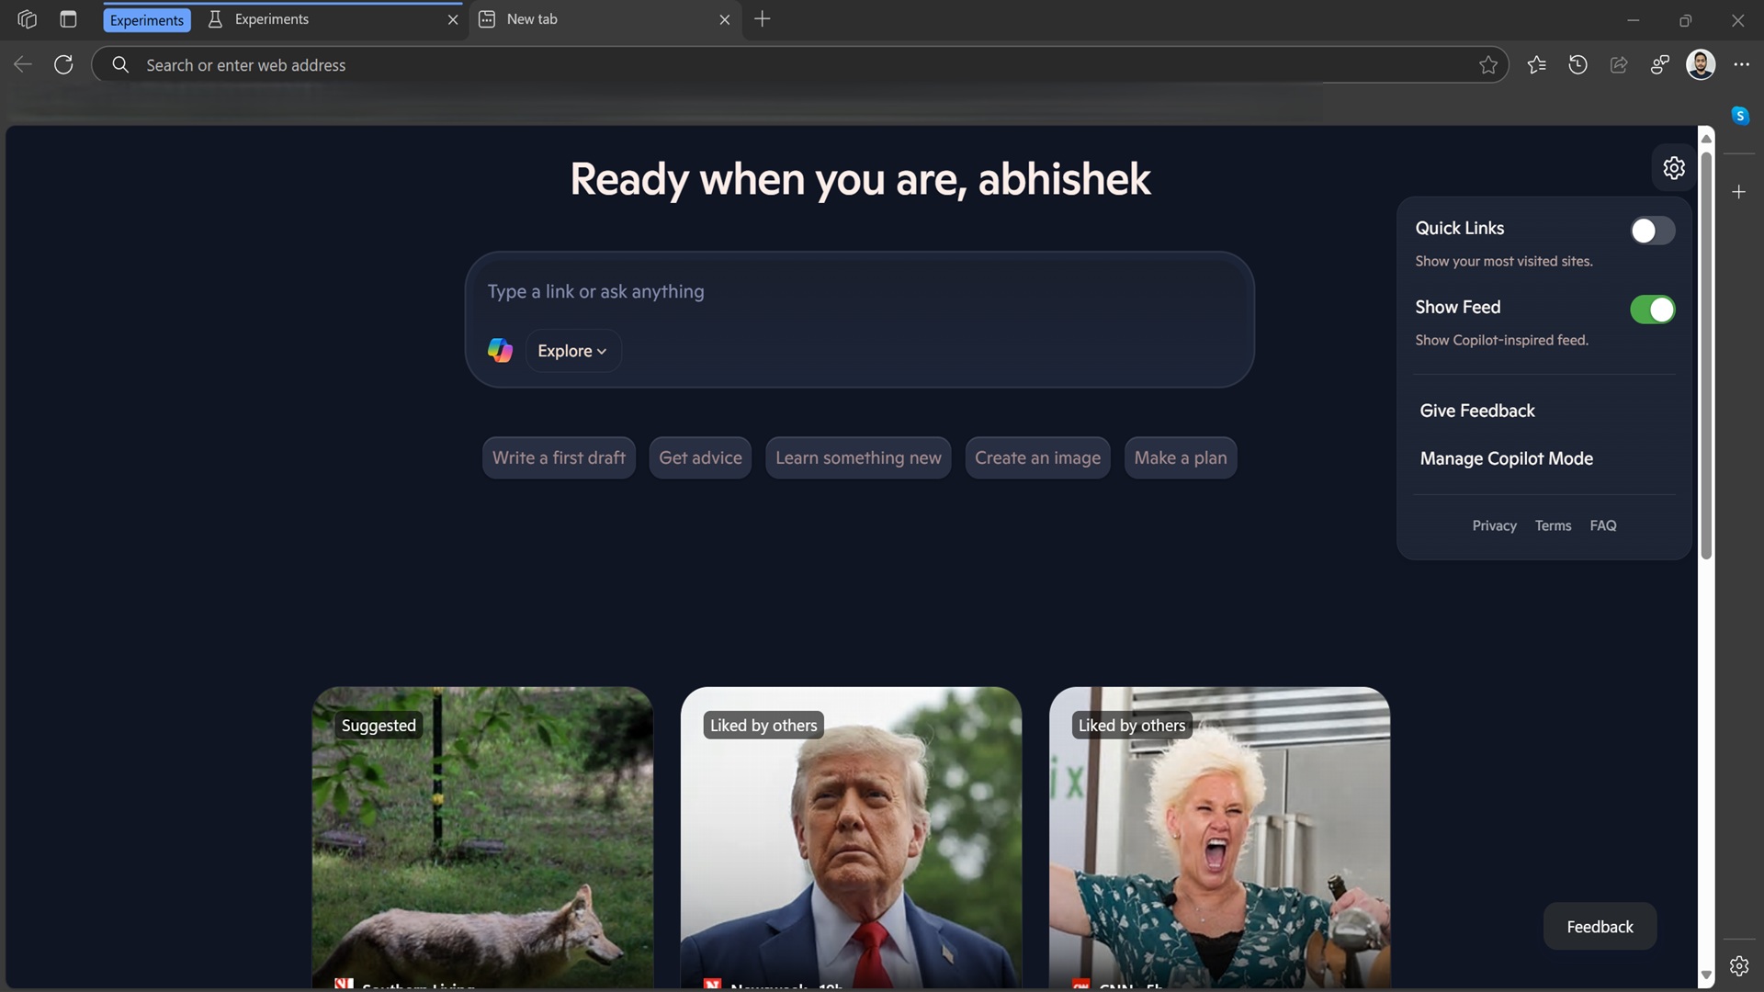Screen dimensions: 1764x992
Task: Share the current page
Action: click(1619, 65)
